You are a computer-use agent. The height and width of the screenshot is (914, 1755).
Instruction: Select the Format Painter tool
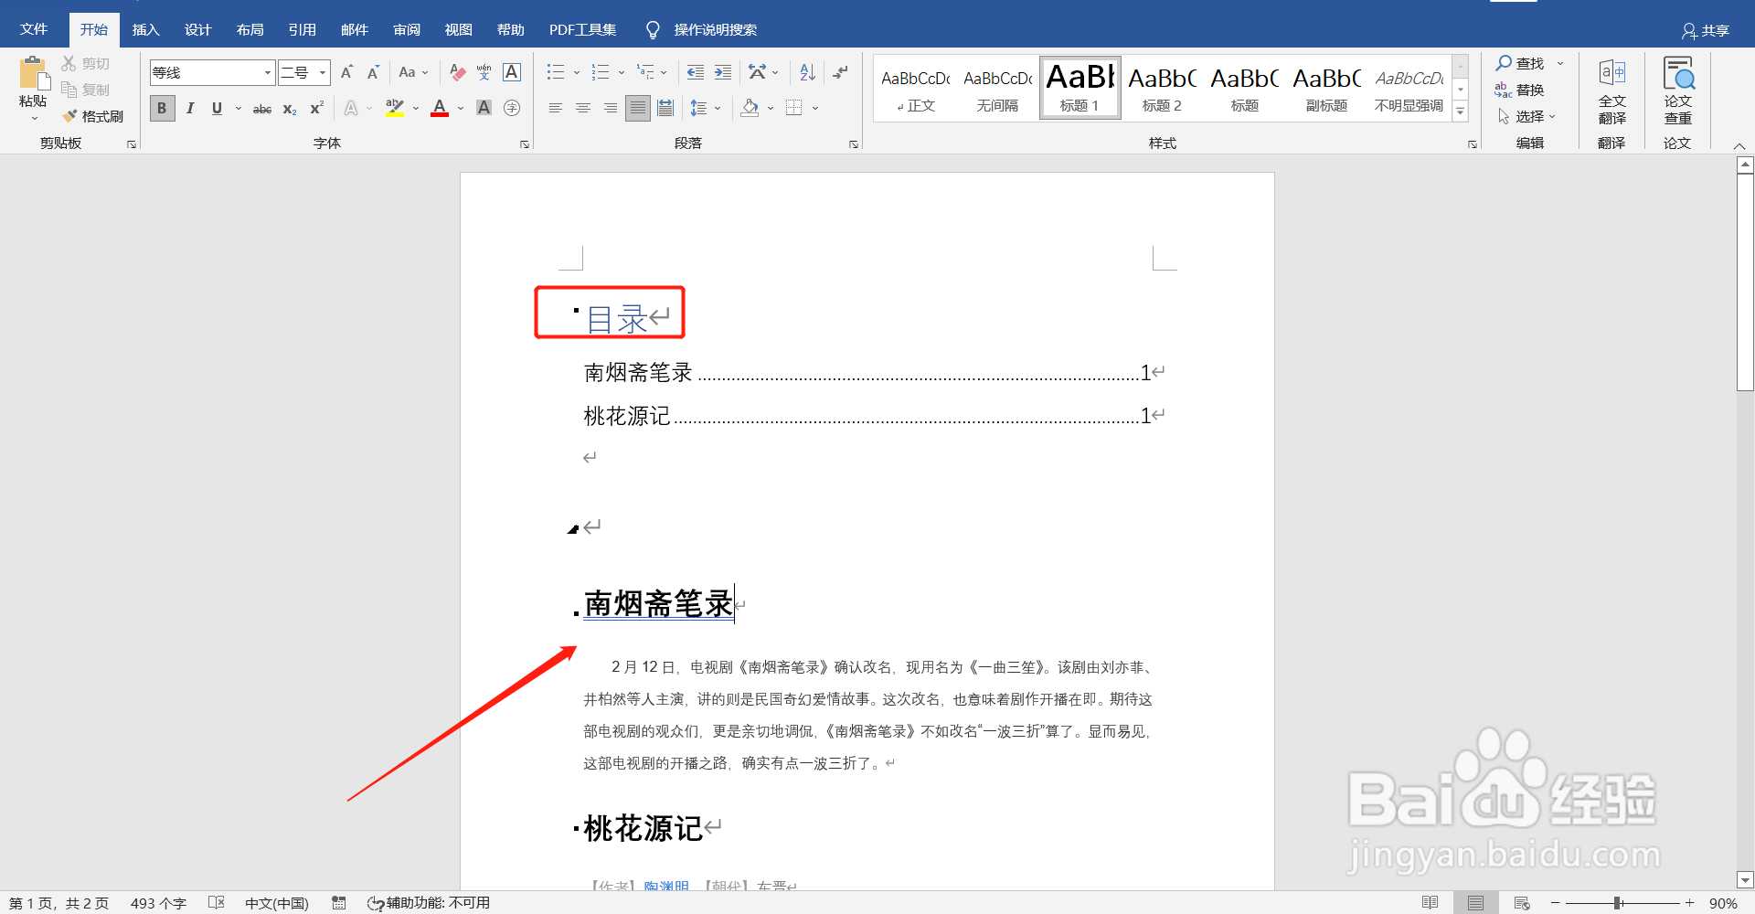[x=92, y=116]
